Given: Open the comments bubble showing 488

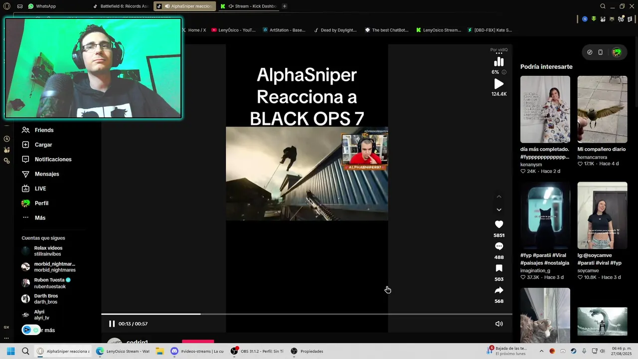Looking at the screenshot, I should (499, 246).
